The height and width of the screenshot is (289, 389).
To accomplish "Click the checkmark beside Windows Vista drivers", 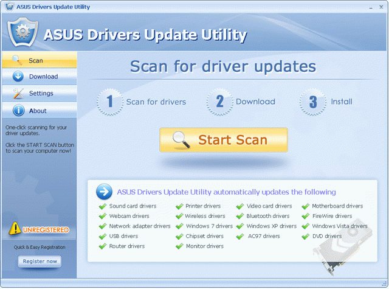I will pyautogui.click(x=306, y=226).
